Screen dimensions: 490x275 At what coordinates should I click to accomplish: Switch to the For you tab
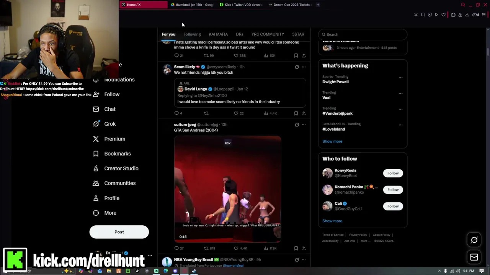click(168, 34)
